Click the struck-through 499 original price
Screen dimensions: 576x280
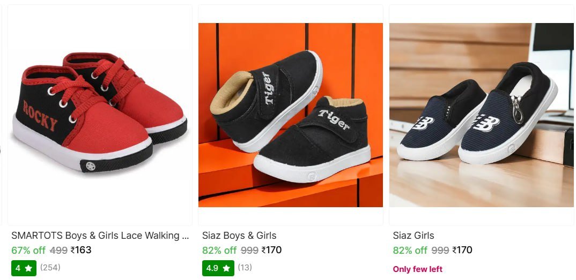pos(58,250)
